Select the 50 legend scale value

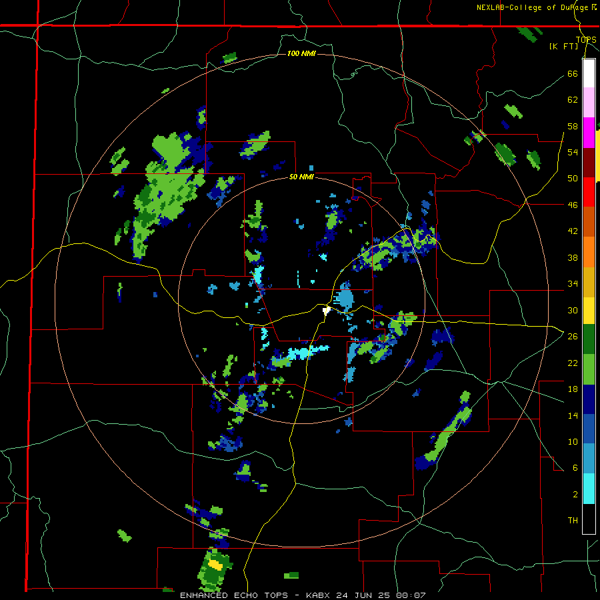tap(573, 178)
